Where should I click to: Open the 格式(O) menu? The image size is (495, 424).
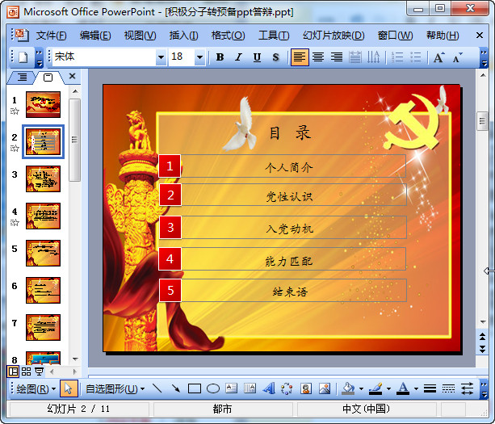click(228, 36)
